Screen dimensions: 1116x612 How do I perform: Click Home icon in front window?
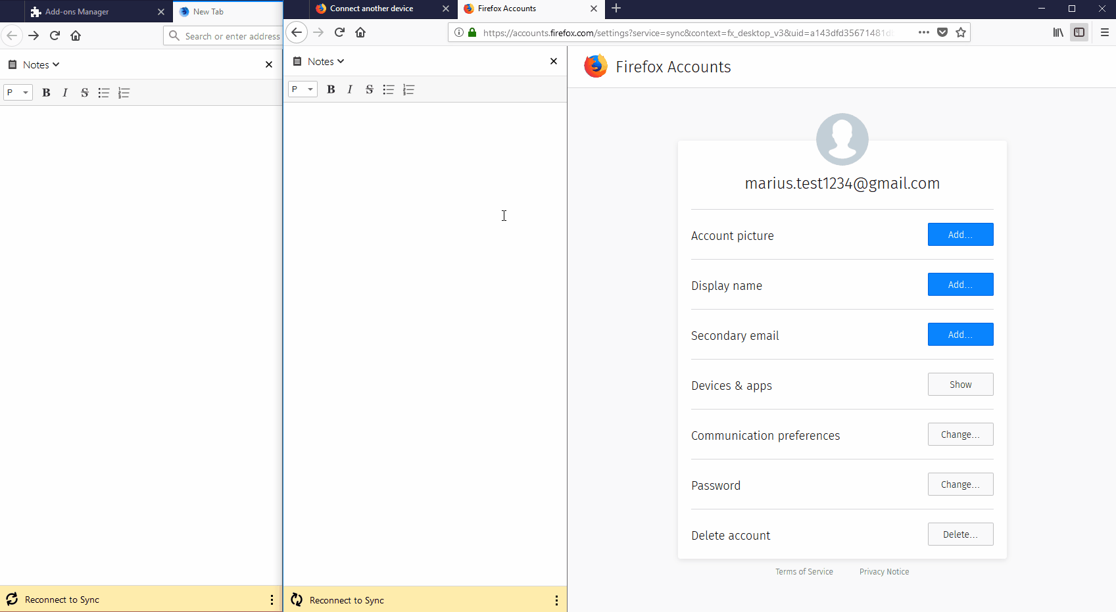point(360,32)
